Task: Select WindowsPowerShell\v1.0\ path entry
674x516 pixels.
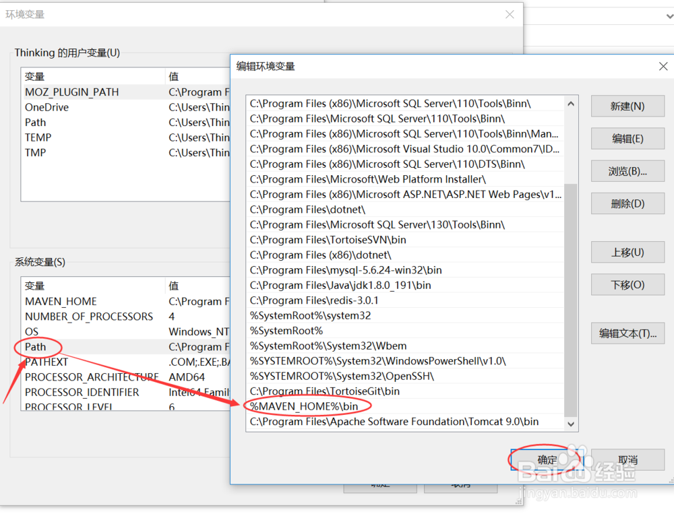Action: click(x=405, y=361)
